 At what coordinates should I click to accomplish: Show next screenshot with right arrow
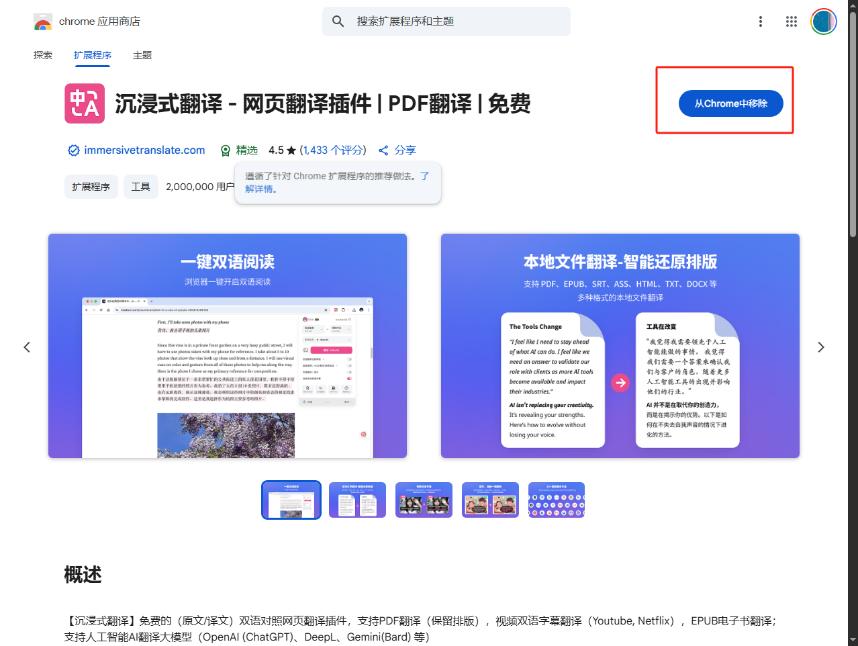820,347
